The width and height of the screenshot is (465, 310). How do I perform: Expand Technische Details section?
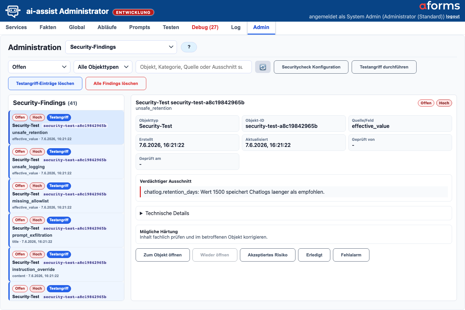[294, 213]
